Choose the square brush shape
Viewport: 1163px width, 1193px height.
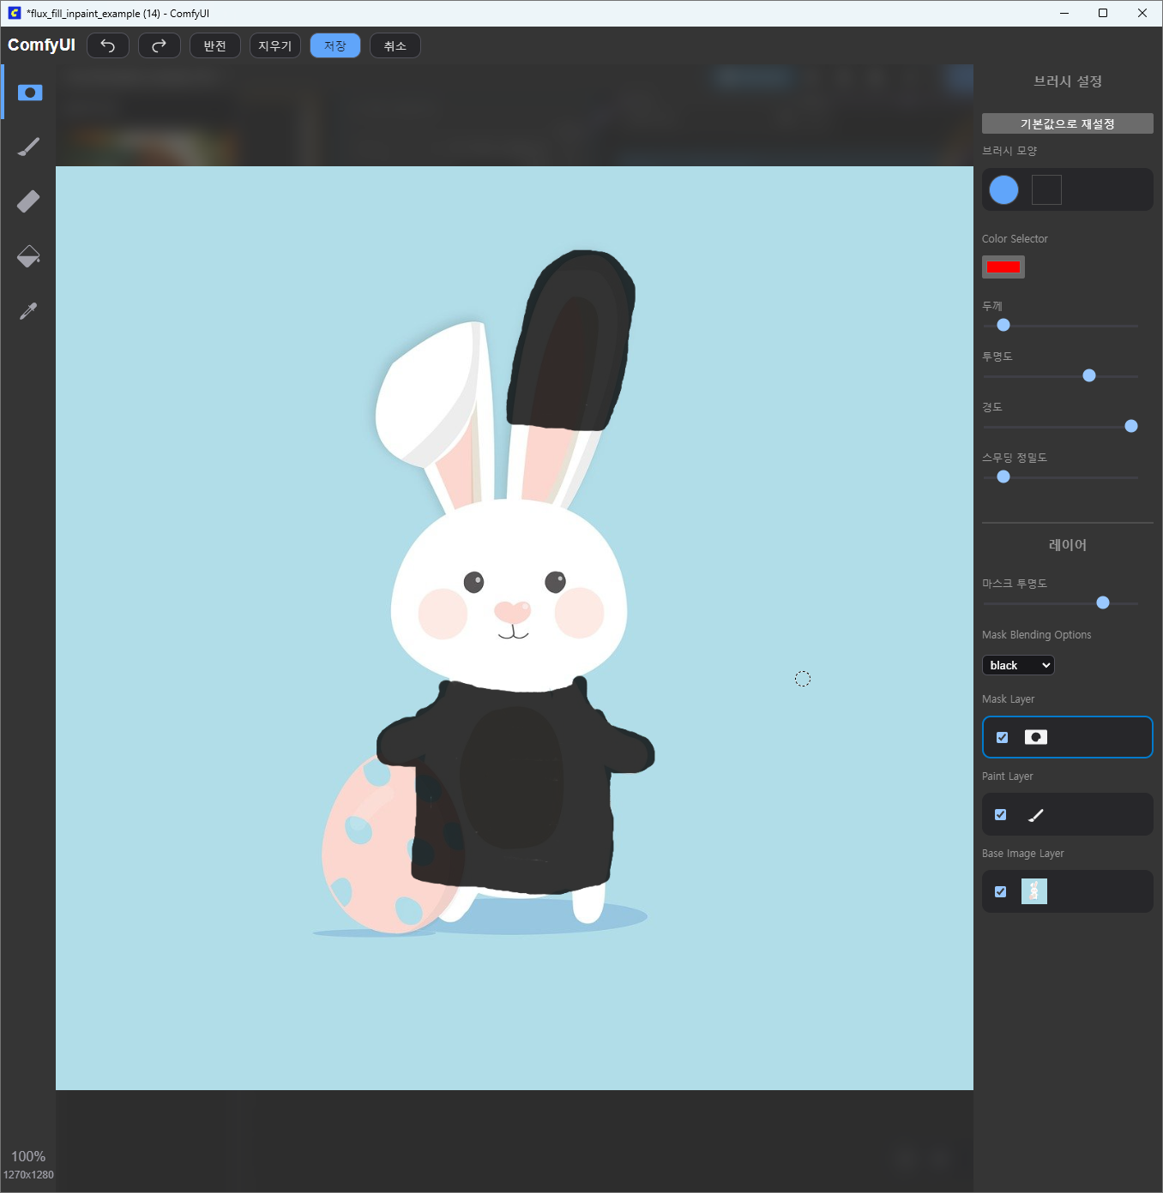(x=1046, y=189)
